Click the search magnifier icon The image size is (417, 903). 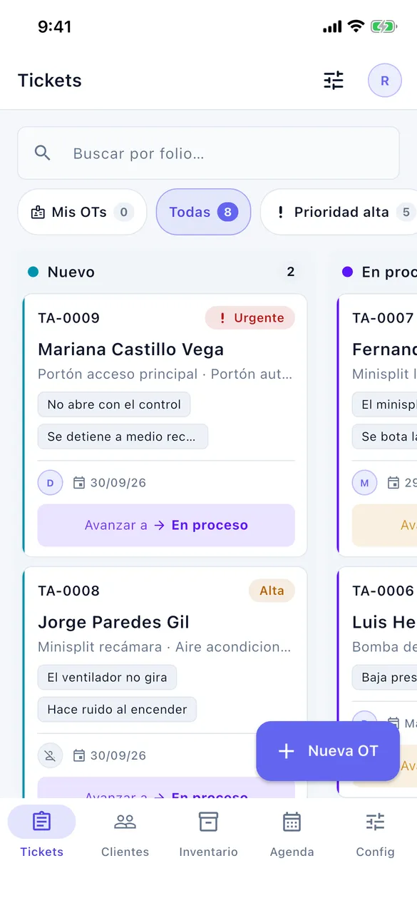[43, 153]
